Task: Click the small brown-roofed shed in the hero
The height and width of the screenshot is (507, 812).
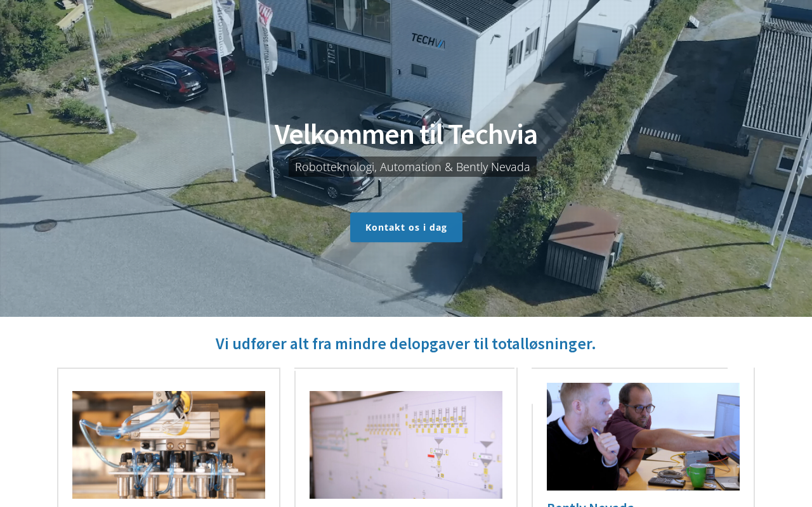Action: coord(584,247)
